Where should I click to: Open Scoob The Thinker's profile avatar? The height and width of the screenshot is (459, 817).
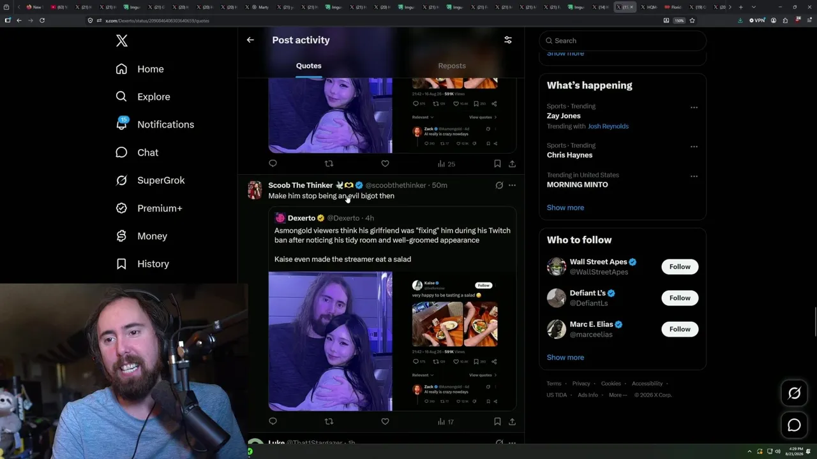coord(255,190)
